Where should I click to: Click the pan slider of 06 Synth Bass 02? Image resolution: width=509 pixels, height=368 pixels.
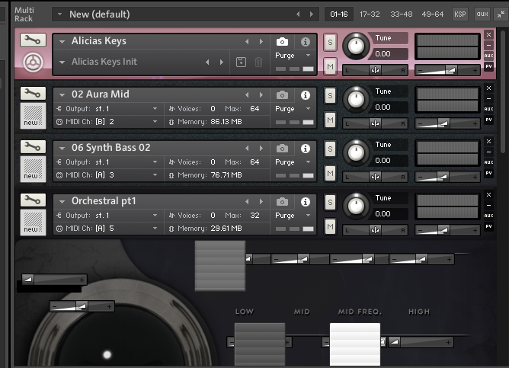(375, 177)
